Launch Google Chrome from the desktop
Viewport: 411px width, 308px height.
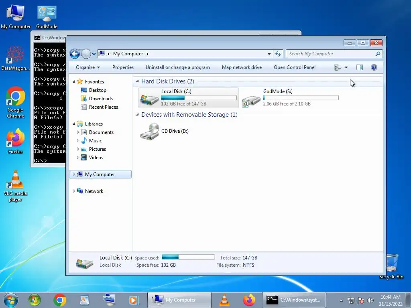[16, 102]
